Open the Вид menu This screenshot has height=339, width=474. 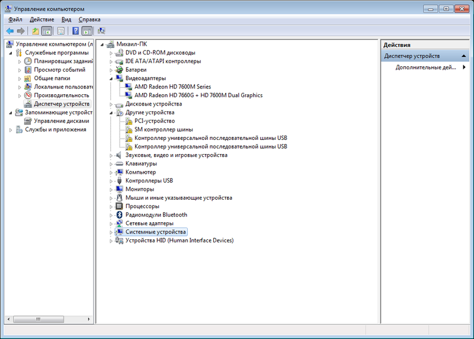click(66, 19)
